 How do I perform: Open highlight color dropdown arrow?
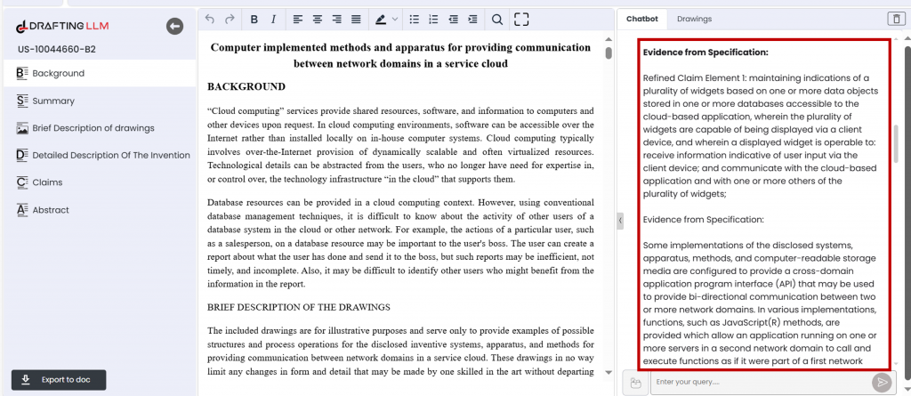(x=395, y=20)
